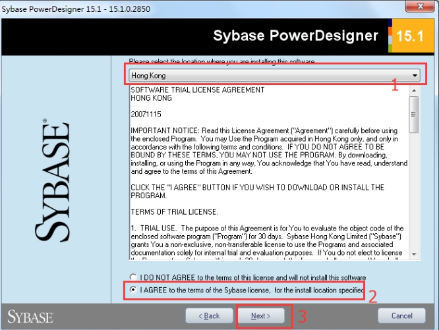Click the license scrollbar thumb
The width and height of the screenshot is (439, 330).
414,115
